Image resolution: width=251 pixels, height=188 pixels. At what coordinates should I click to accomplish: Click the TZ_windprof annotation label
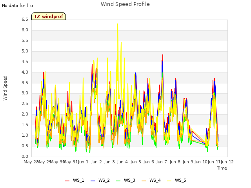tap(49, 16)
